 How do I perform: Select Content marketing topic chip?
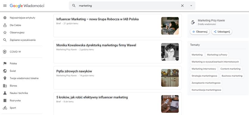(x=230, y=69)
